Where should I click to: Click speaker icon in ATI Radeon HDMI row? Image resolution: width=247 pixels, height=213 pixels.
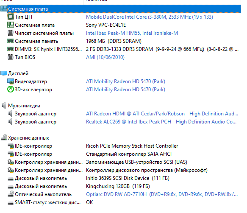[x=11, y=113]
